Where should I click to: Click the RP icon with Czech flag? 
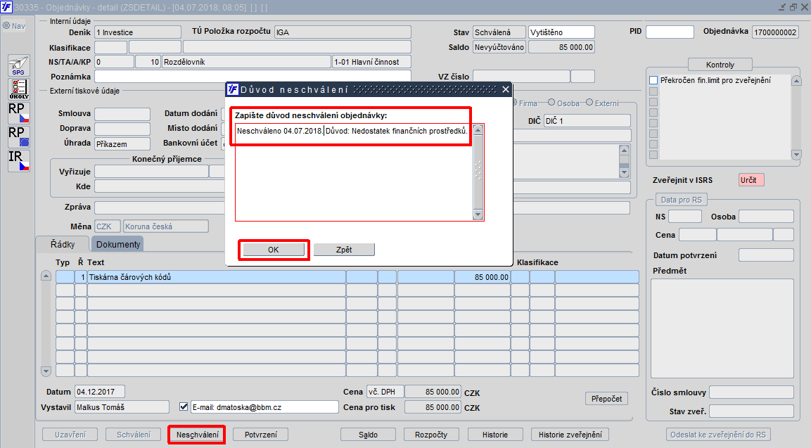(x=18, y=113)
